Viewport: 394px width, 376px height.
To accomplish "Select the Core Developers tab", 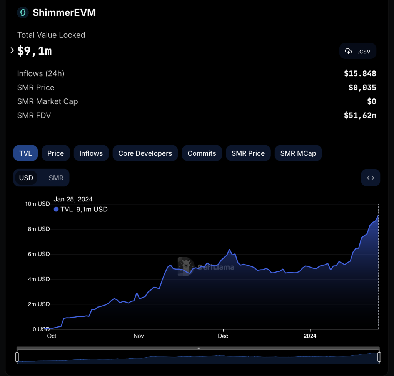I will pyautogui.click(x=145, y=153).
